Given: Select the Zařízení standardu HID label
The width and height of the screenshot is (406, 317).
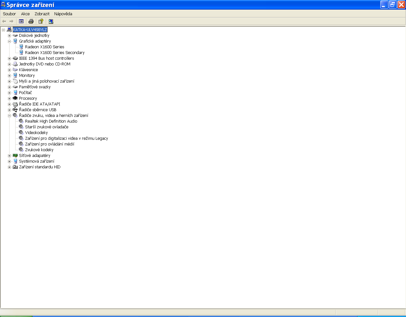Looking at the screenshot, I should coord(40,167).
